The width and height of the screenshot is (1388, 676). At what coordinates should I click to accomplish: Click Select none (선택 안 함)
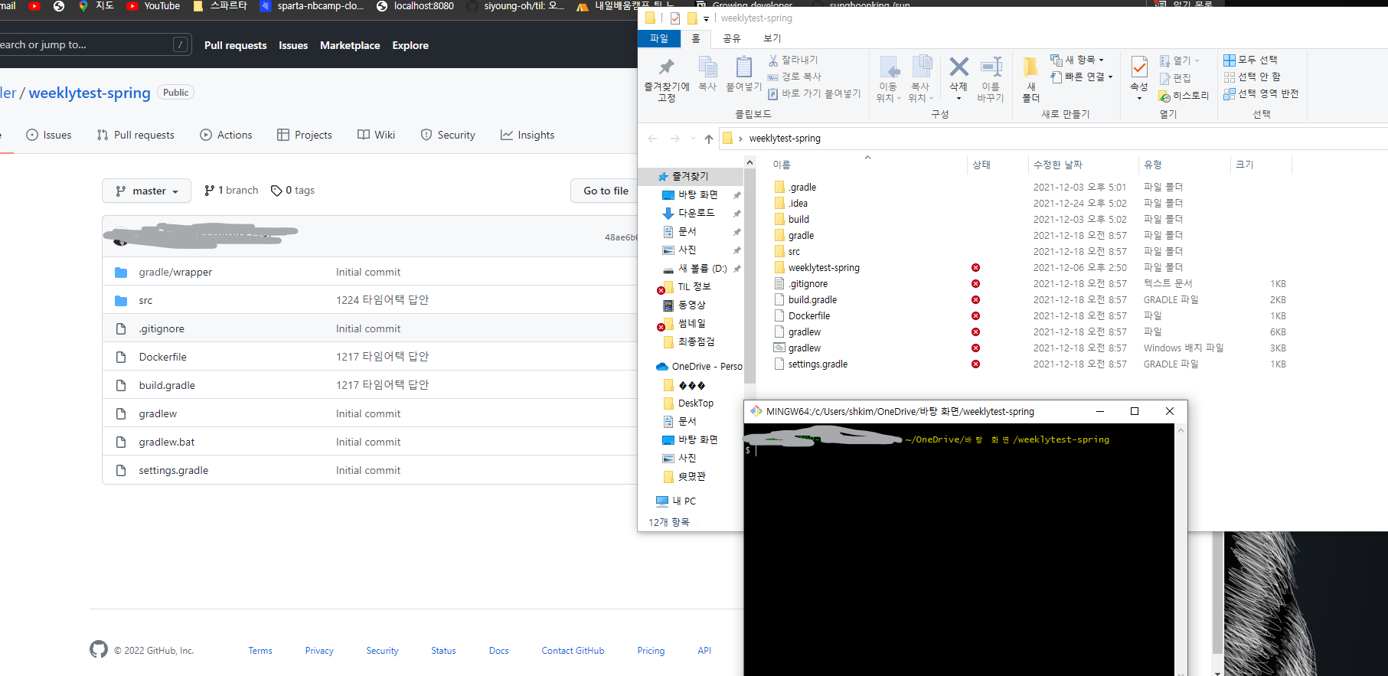click(1252, 77)
